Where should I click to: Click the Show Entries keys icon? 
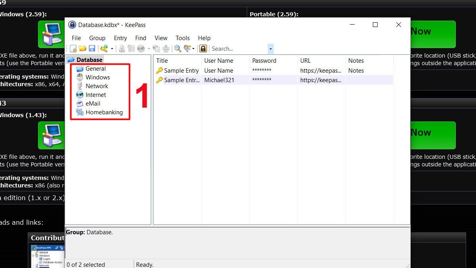point(187,48)
